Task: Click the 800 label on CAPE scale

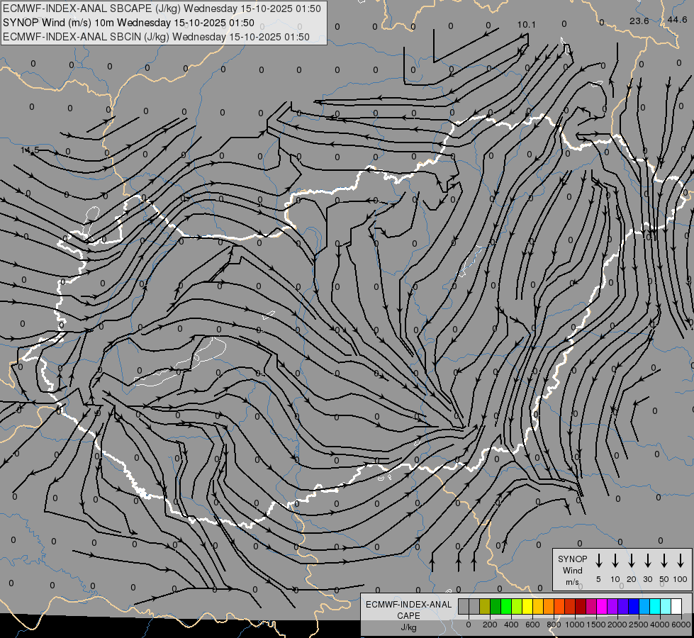Action: coord(554,625)
